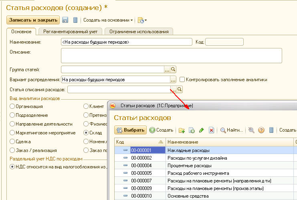Open ellipsis selector for Вариант распределения
Image resolution: width=297 pixels, height=200 pixels.
click(173, 79)
